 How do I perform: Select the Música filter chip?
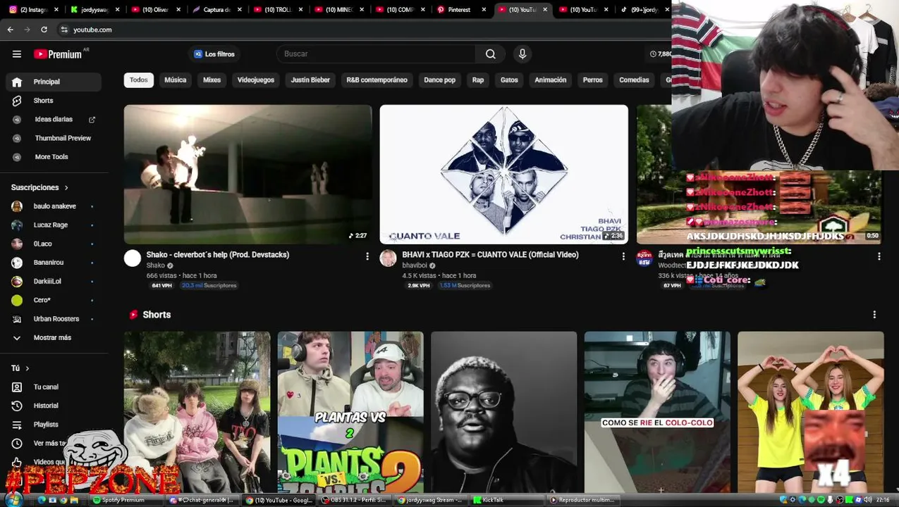176,80
